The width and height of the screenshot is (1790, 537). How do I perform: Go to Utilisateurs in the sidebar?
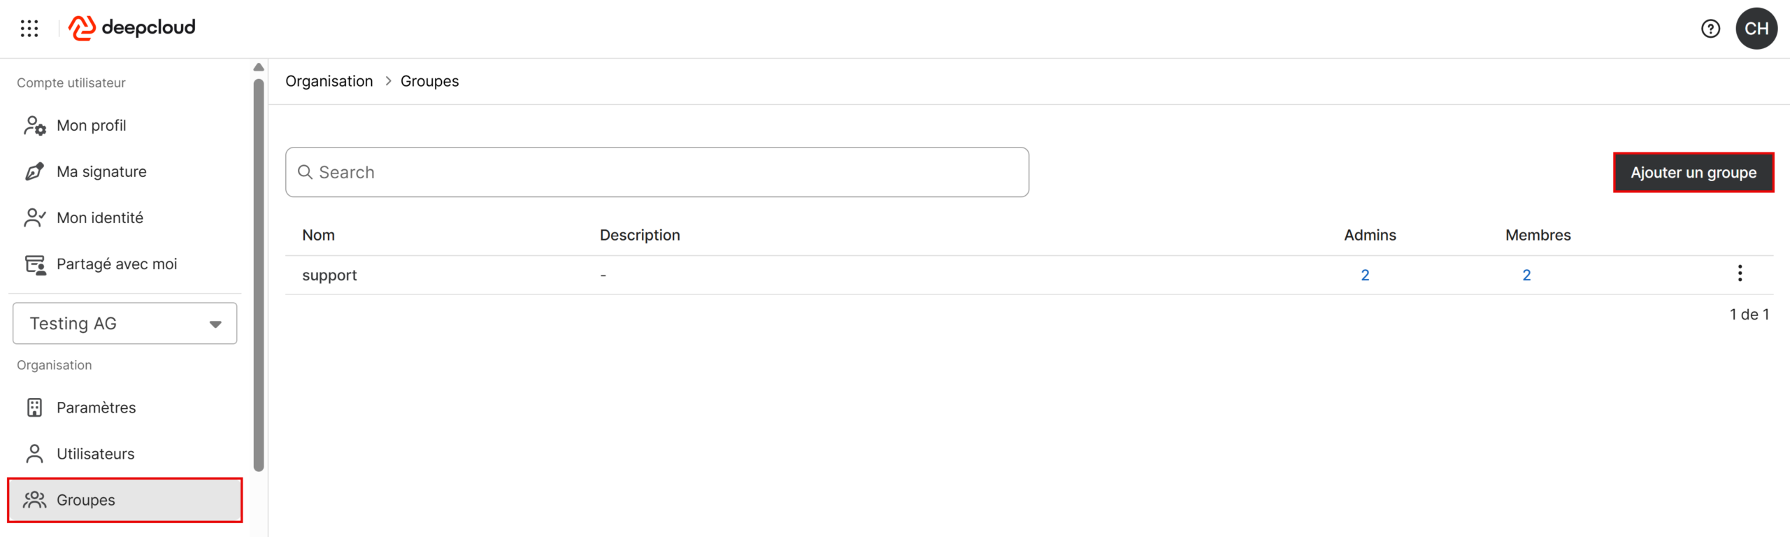[x=95, y=454]
